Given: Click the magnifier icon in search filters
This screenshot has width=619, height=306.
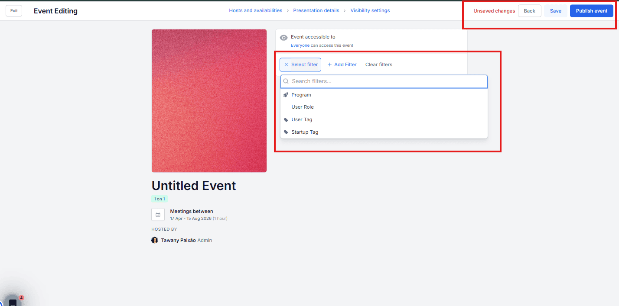Looking at the screenshot, I should (286, 81).
